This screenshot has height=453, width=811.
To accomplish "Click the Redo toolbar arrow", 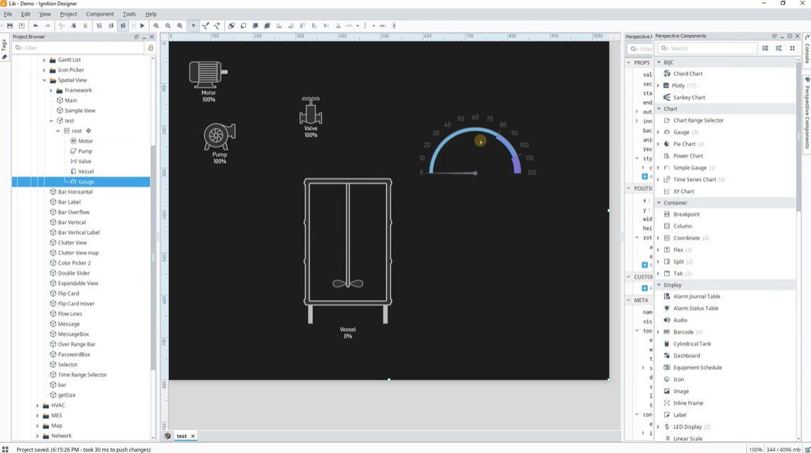I will (x=48, y=26).
